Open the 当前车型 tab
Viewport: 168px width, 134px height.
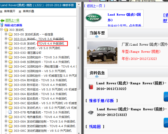(x=97, y=34)
